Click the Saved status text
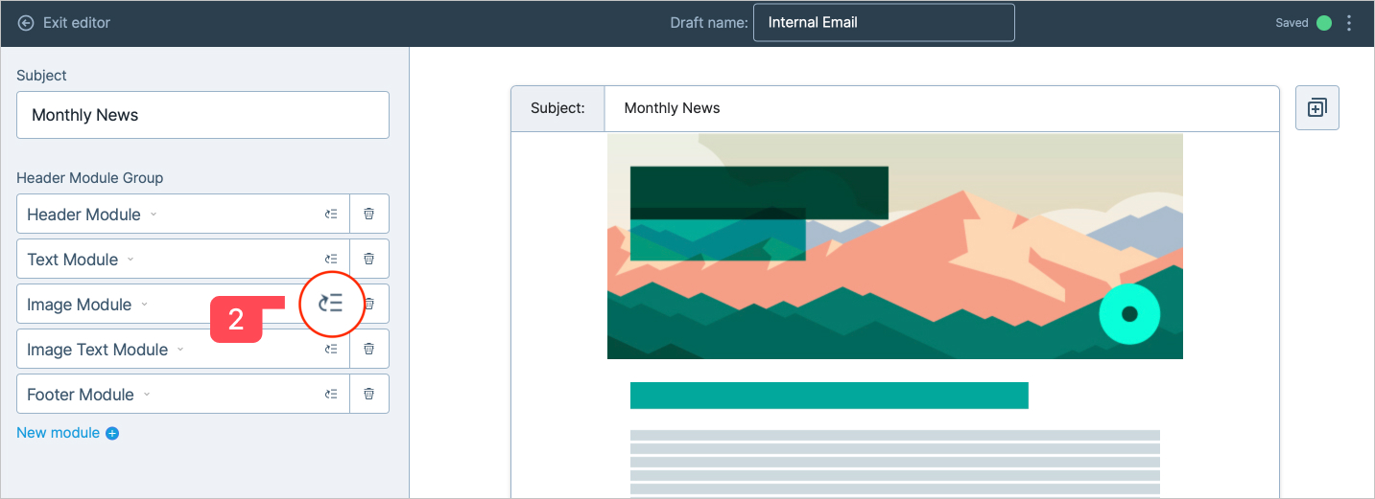Screen dimensions: 1375x499 [x=1292, y=23]
